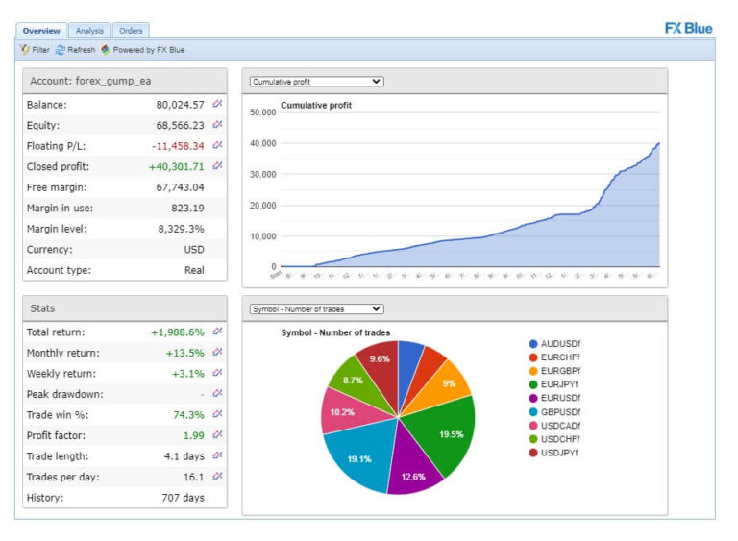The height and width of the screenshot is (541, 738).
Task: Click the 19.5% green pie slice
Action: (x=445, y=430)
